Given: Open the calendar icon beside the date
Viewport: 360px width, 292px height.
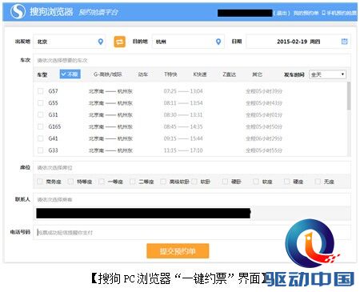Looking at the screenshot, I should [x=344, y=42].
